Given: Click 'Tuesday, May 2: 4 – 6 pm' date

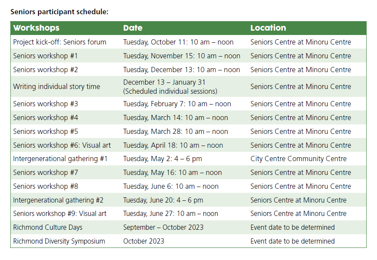Looking at the screenshot, I should 163,159.
